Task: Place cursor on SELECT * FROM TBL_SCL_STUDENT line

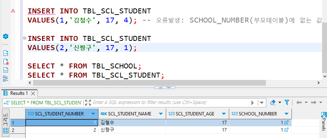Action: (x=96, y=75)
